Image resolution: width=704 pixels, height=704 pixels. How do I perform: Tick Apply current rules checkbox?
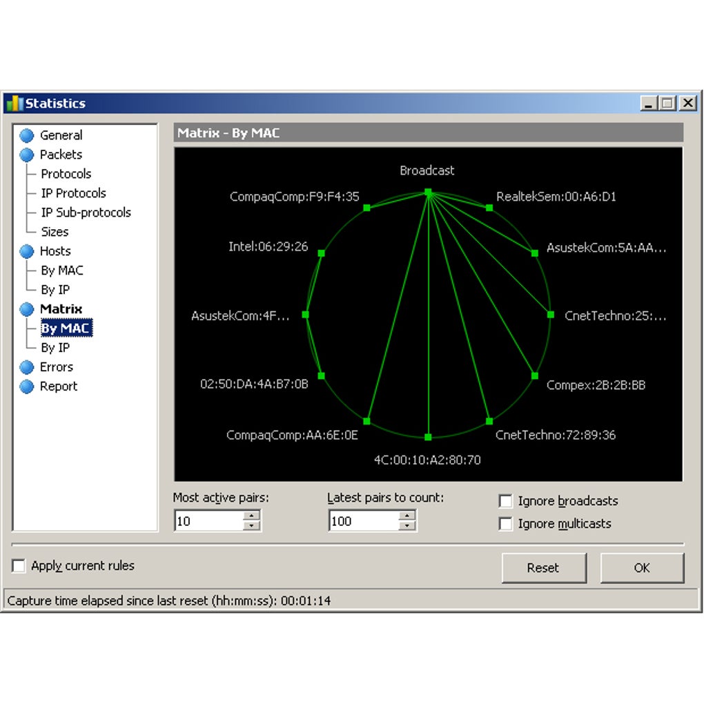(x=19, y=566)
